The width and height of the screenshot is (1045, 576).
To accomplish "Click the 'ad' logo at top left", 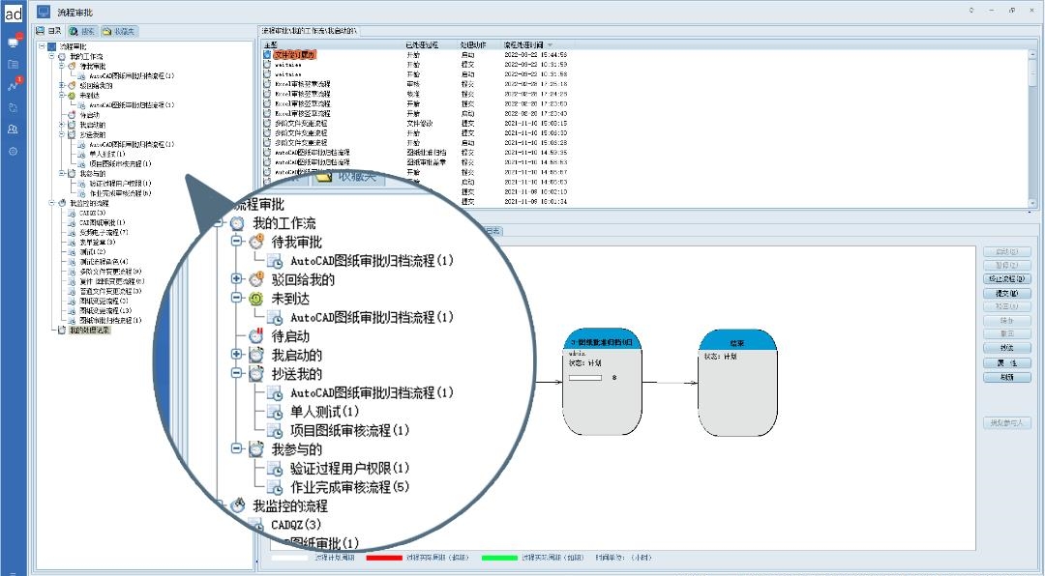I will [x=14, y=14].
